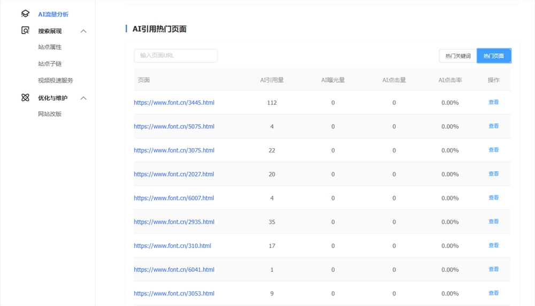Click the 优化与维护 section icon

(25, 97)
